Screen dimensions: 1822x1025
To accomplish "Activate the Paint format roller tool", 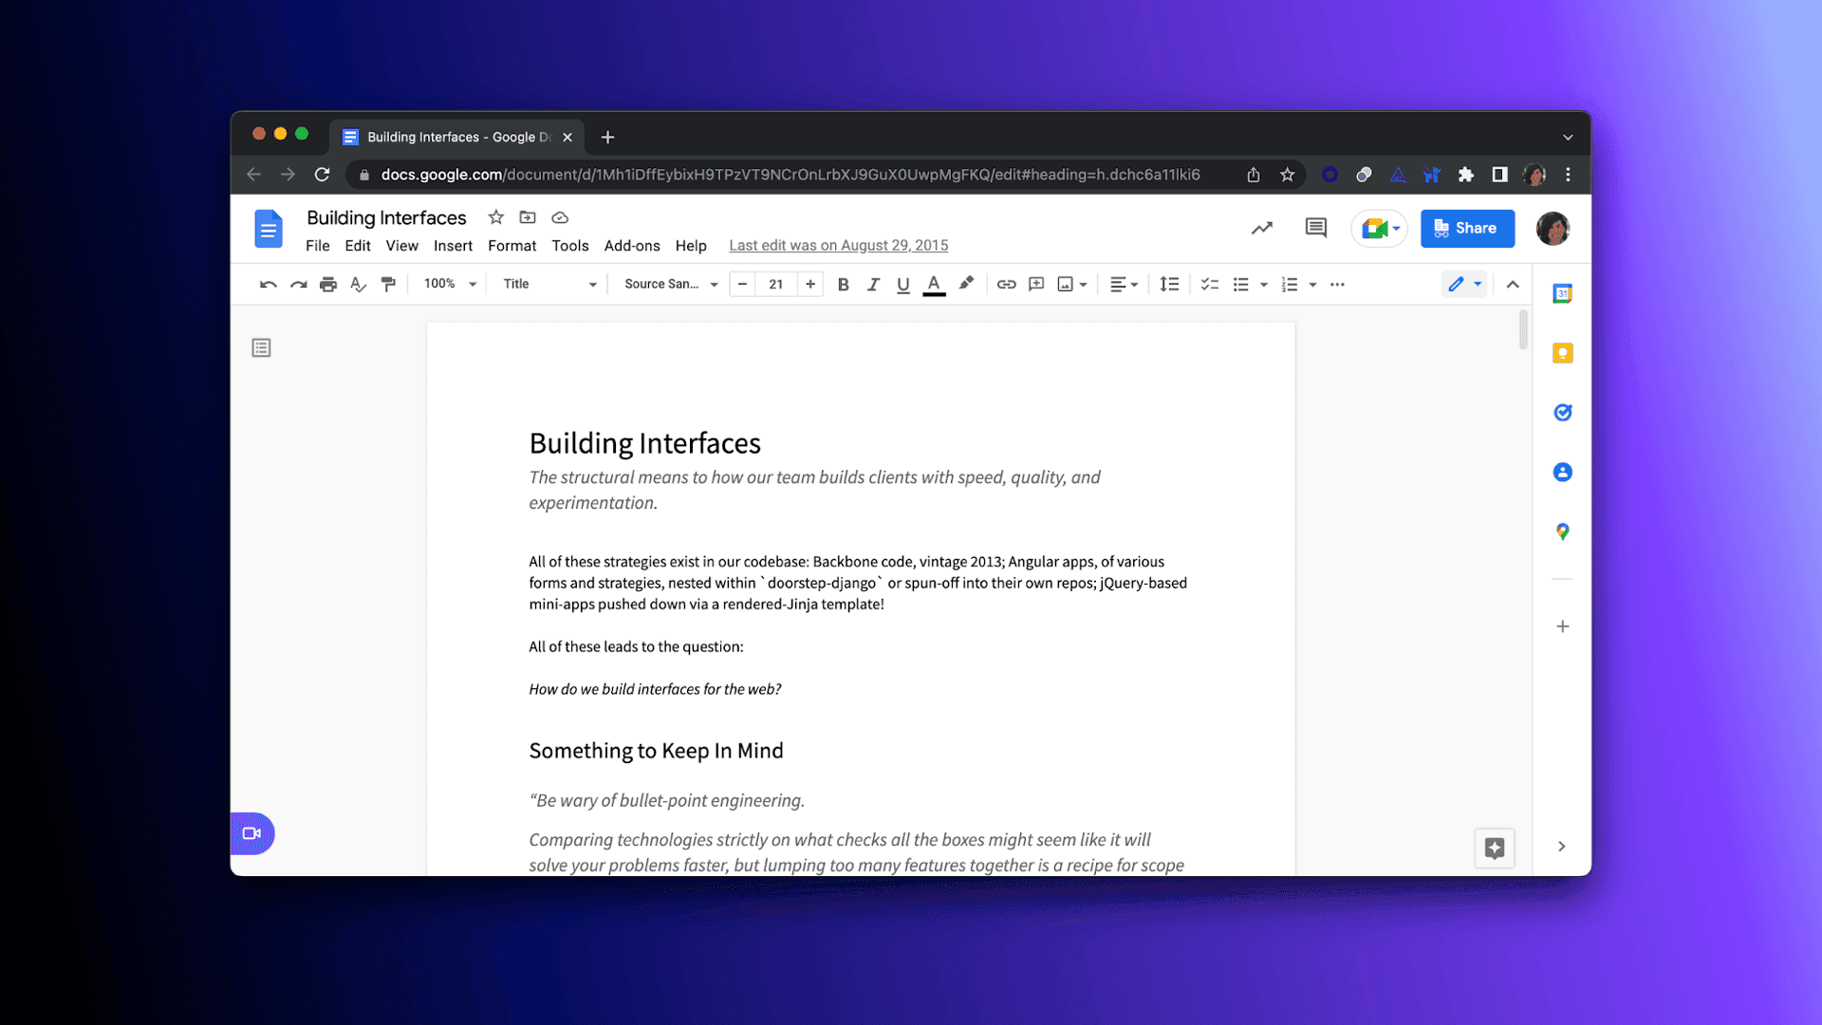I will 388,284.
